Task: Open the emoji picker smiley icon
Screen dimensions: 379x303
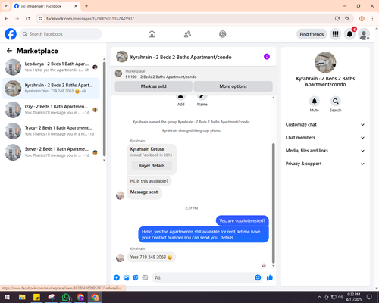Action: [258, 278]
